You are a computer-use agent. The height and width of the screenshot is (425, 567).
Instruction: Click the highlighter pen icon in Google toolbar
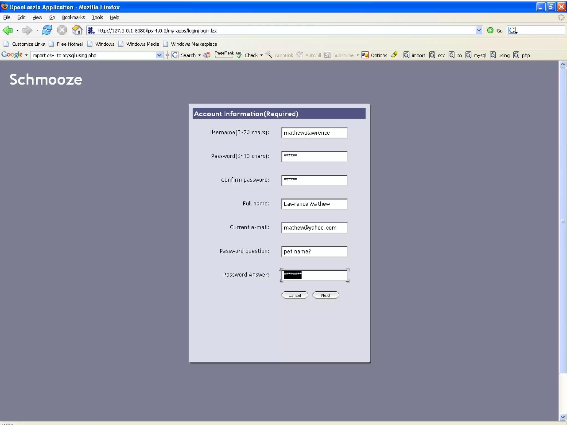point(394,55)
